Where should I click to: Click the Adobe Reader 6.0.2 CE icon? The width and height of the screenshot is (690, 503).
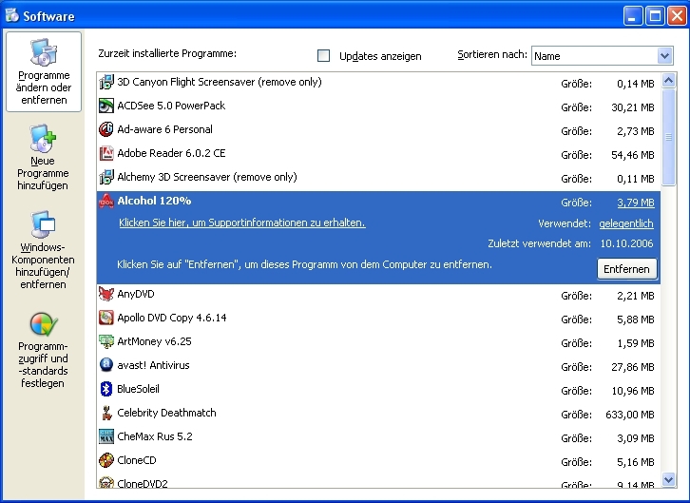[106, 153]
